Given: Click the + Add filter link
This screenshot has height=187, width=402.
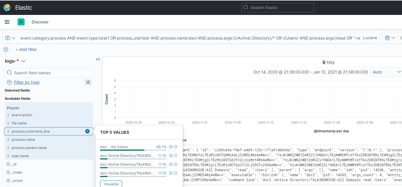Looking at the screenshot, I should coord(26,49).
